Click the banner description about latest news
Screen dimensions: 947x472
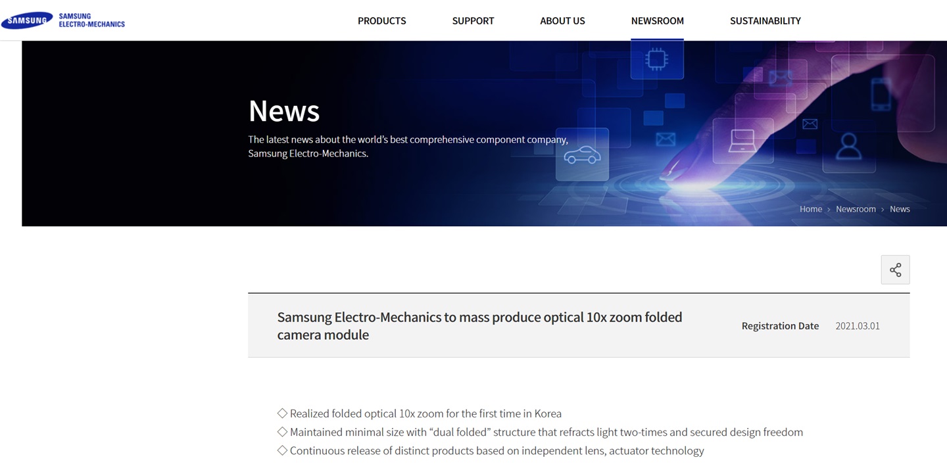[408, 146]
